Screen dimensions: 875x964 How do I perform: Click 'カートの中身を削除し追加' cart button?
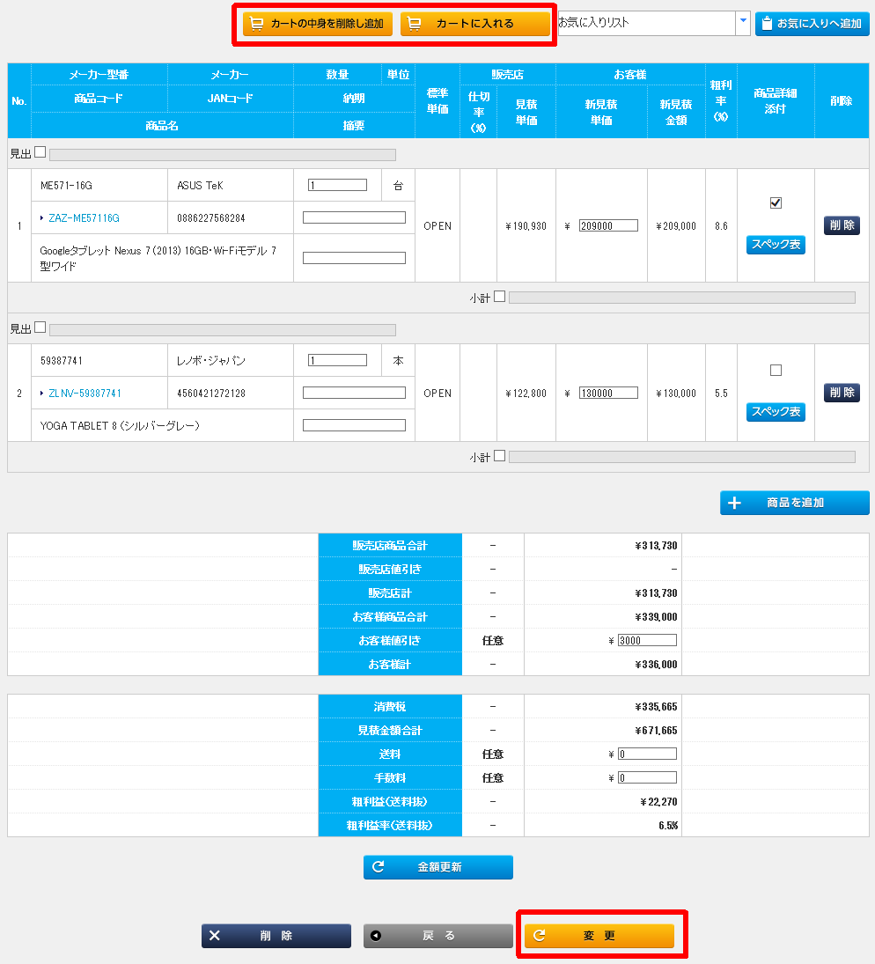click(x=318, y=24)
